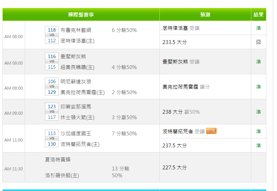Select the 國際盤賽事 header tab
This screenshot has width=277, height=191.
pyautogui.click(x=81, y=15)
